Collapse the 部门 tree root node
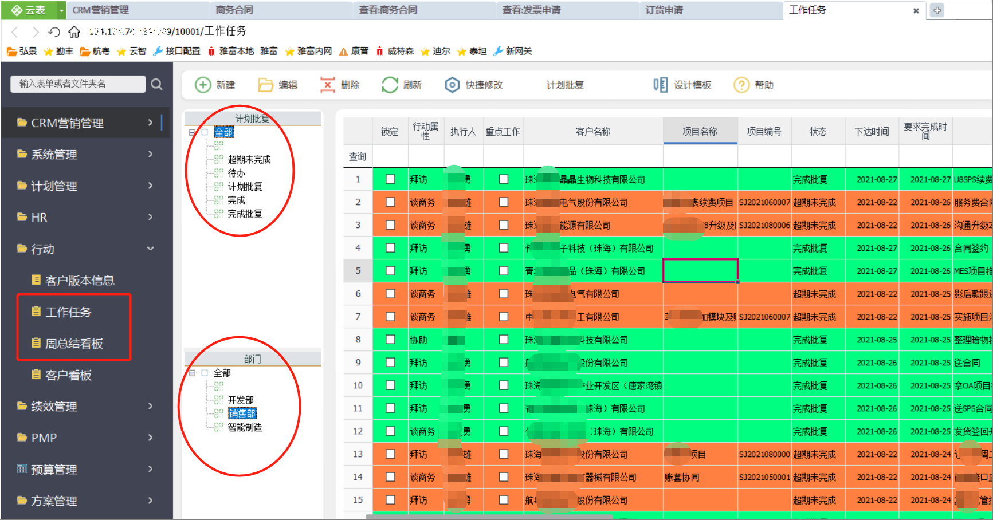This screenshot has width=993, height=520. pyautogui.click(x=192, y=373)
